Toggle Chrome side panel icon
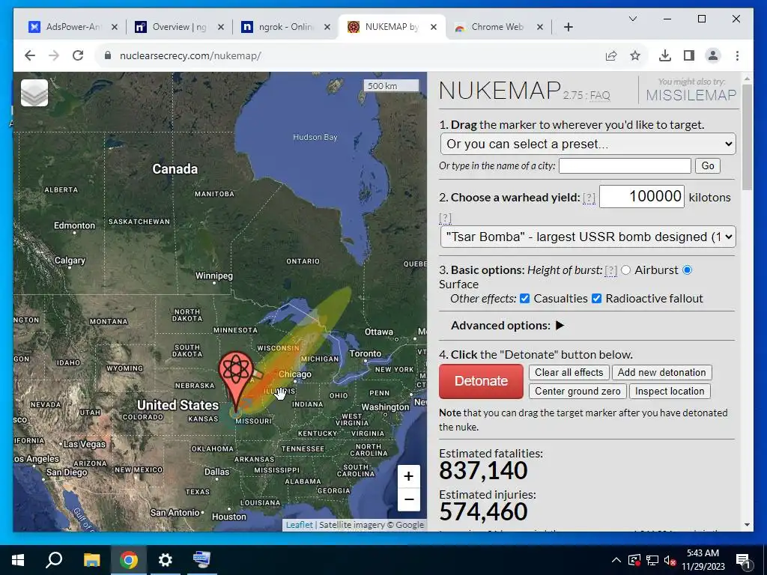 689,55
